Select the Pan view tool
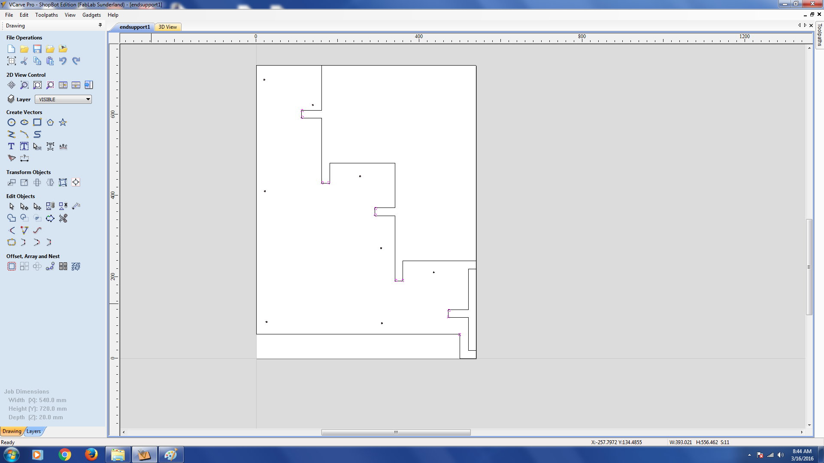The image size is (824, 463). (x=12, y=85)
